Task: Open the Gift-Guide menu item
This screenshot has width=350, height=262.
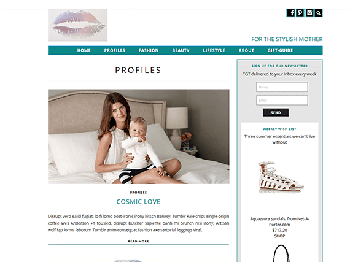Action: (x=280, y=50)
